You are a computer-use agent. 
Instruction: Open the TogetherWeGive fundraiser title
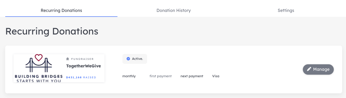83,66
